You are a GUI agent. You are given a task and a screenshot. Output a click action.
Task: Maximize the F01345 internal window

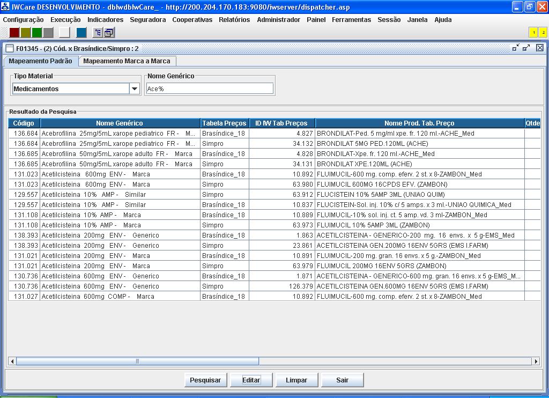click(526, 48)
